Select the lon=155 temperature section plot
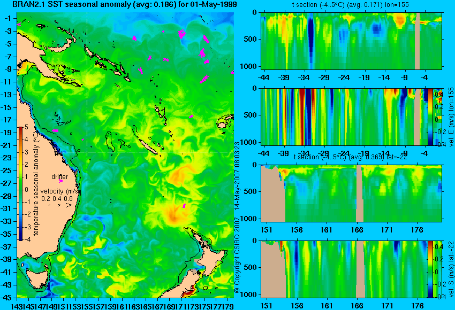 tap(351, 41)
